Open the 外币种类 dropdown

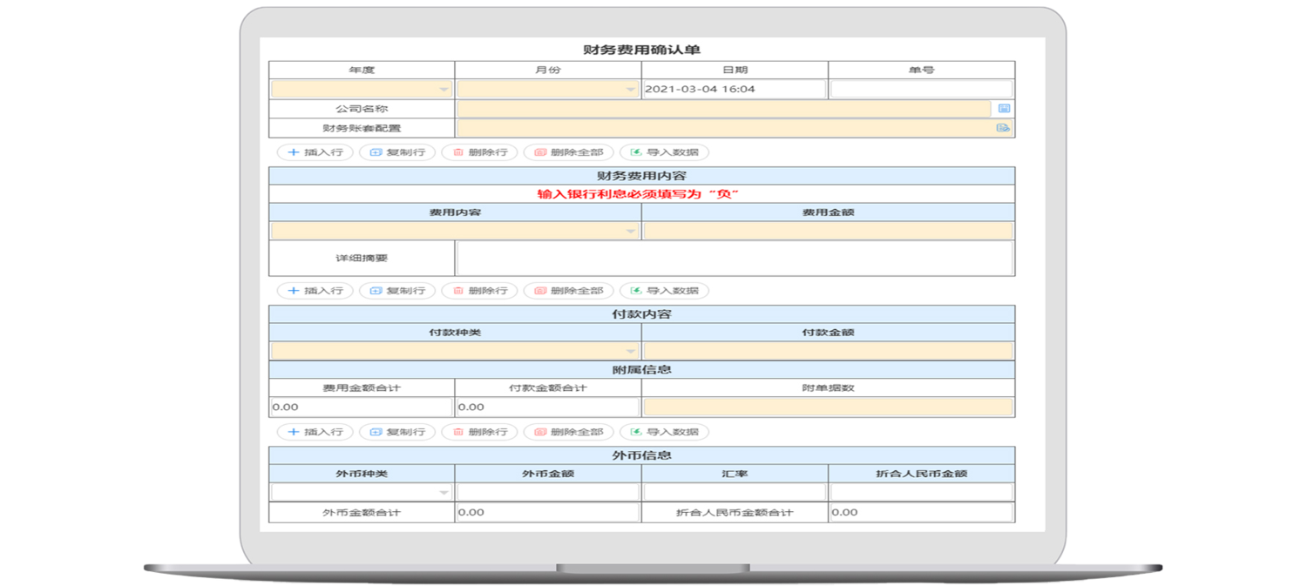pos(362,493)
